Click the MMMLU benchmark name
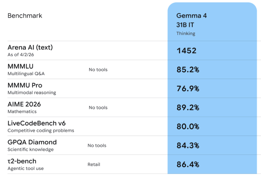This screenshot has width=261, height=180. pyautogui.click(x=20, y=66)
